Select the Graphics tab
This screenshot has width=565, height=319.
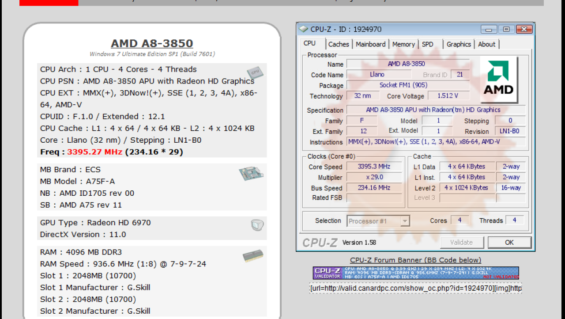459,44
